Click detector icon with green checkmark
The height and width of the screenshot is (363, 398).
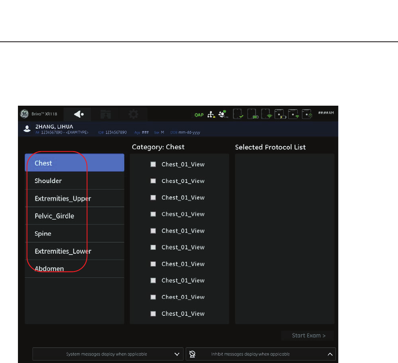point(238,114)
